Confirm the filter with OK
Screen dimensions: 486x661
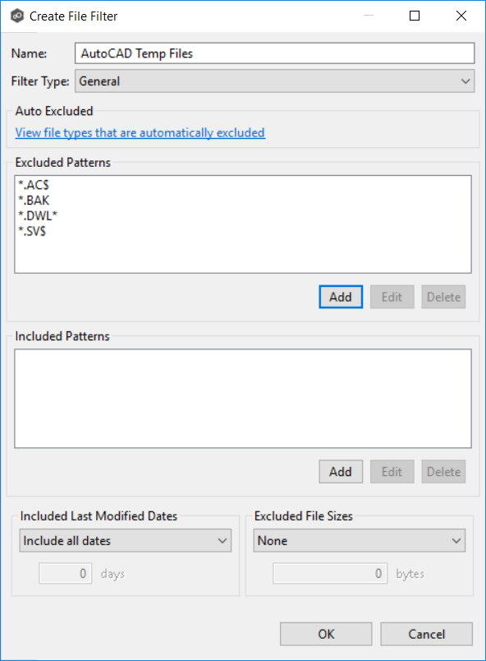coord(326,634)
